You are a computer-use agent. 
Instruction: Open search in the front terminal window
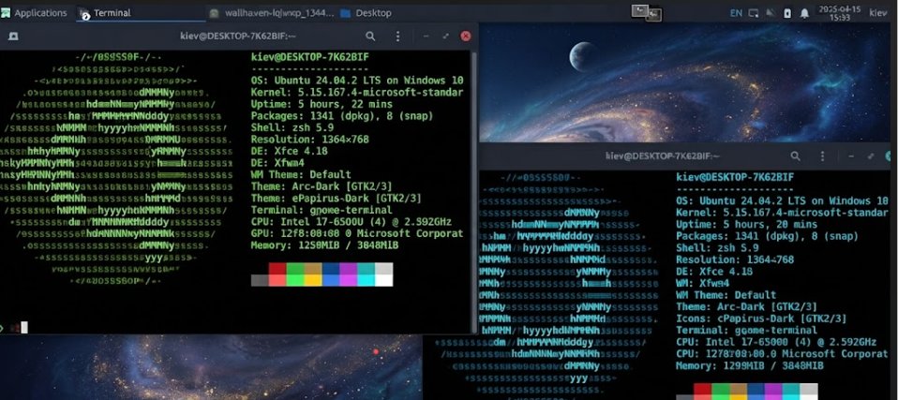(370, 36)
